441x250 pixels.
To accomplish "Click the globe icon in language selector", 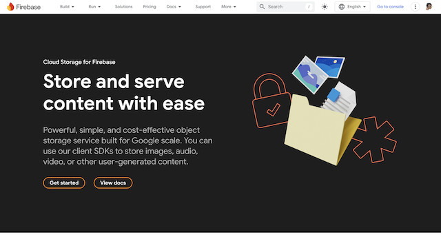I will click(342, 7).
